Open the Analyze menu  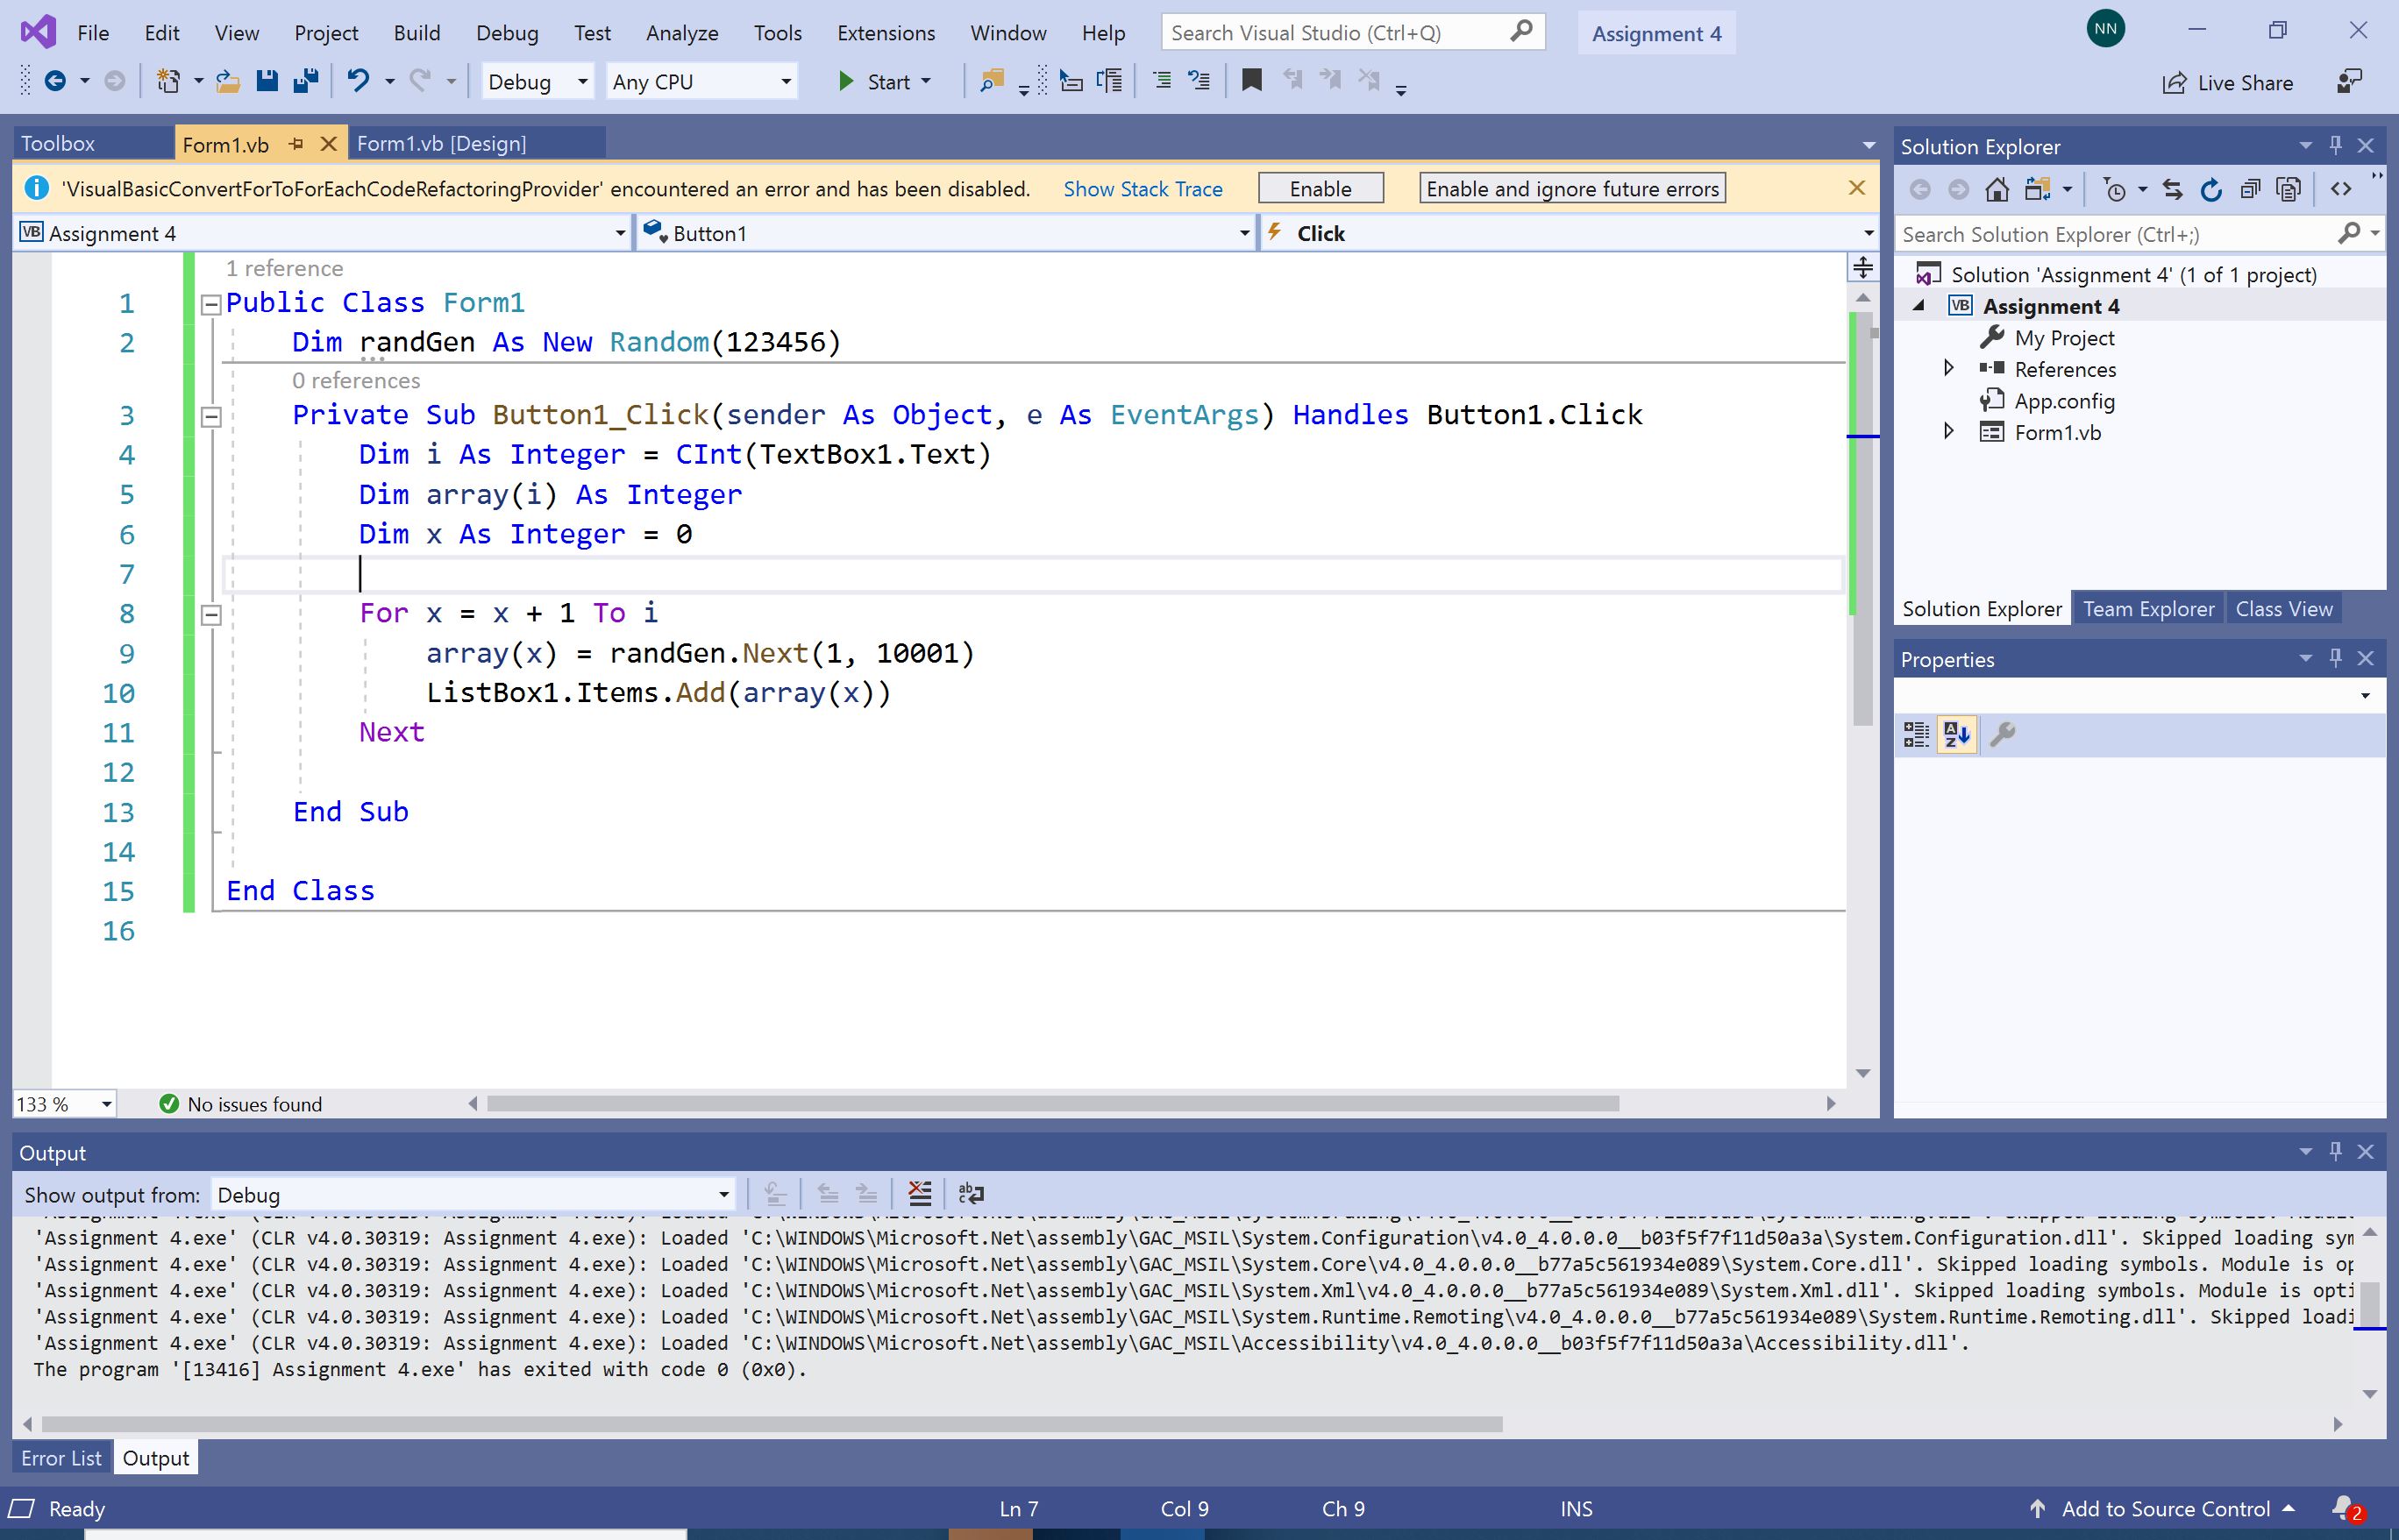pos(681,33)
